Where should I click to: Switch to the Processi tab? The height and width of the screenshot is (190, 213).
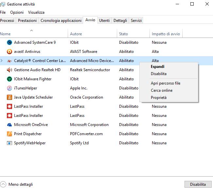(x=7, y=21)
